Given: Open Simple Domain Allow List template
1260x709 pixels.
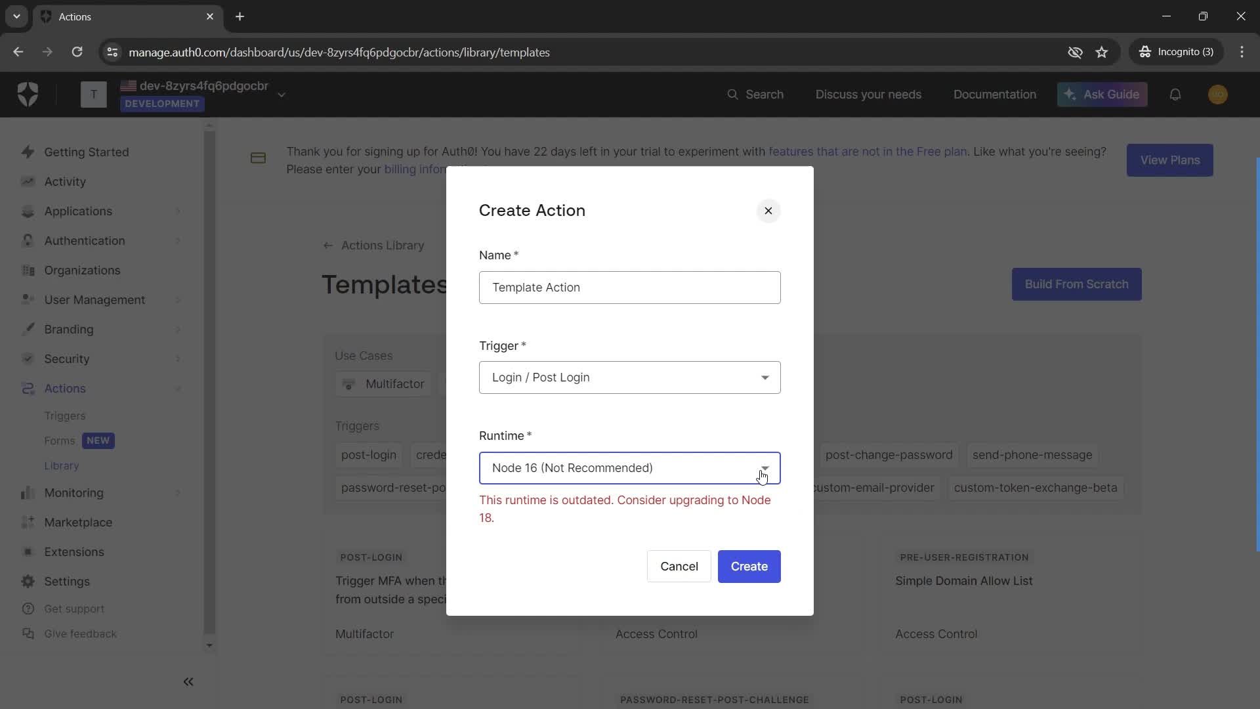Looking at the screenshot, I should (963, 581).
